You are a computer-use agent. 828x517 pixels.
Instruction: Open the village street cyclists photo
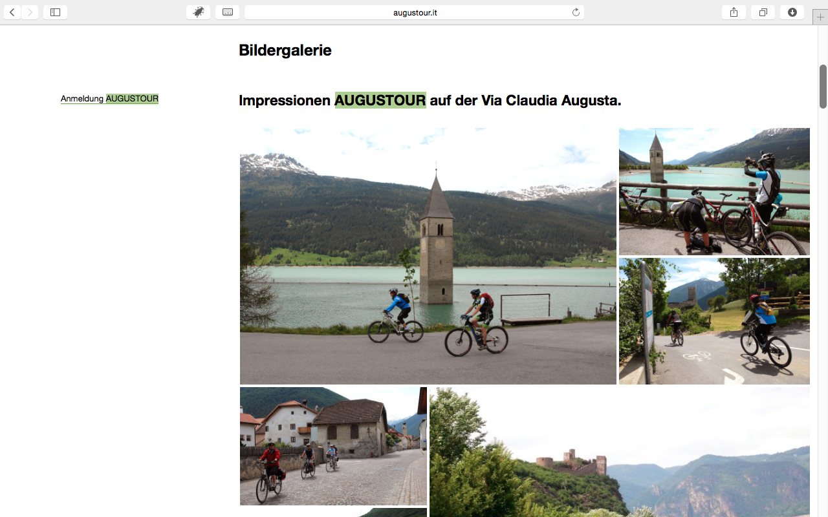pos(333,446)
